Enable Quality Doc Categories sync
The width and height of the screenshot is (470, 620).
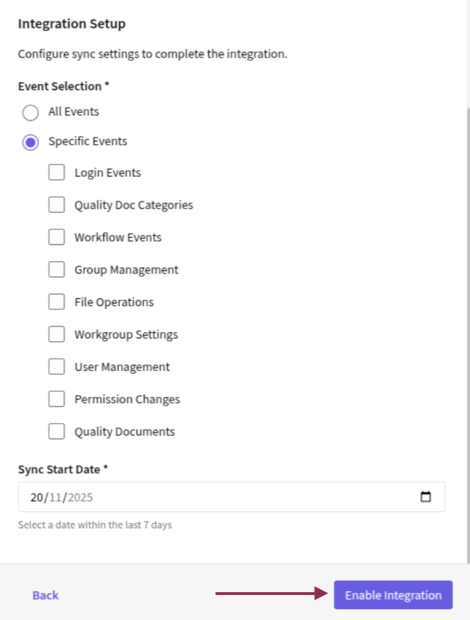(56, 204)
